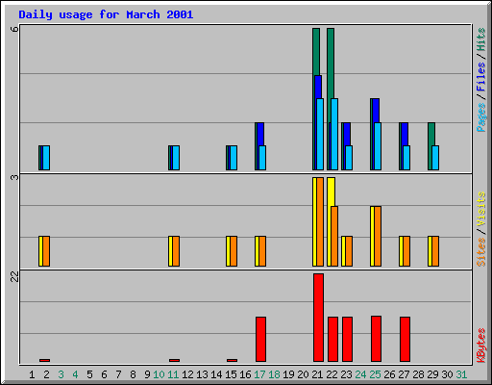492x385 pixels.
Task: Select green weekend day 24 label
Action: [360, 374]
